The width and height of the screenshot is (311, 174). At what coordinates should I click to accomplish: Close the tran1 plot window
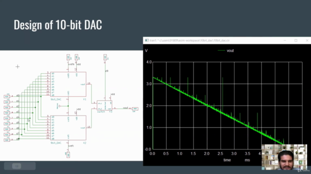click(x=307, y=40)
